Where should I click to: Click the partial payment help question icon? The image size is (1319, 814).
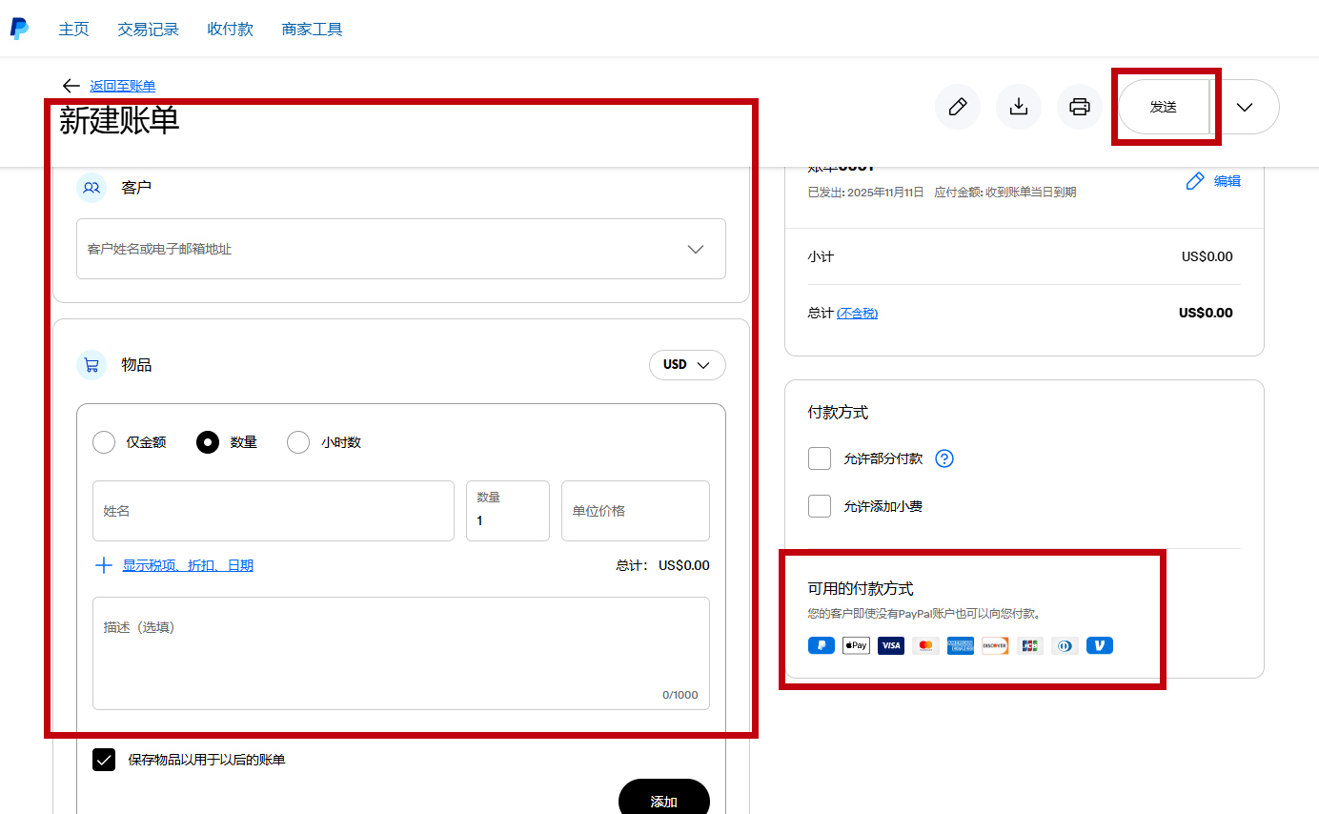[944, 458]
